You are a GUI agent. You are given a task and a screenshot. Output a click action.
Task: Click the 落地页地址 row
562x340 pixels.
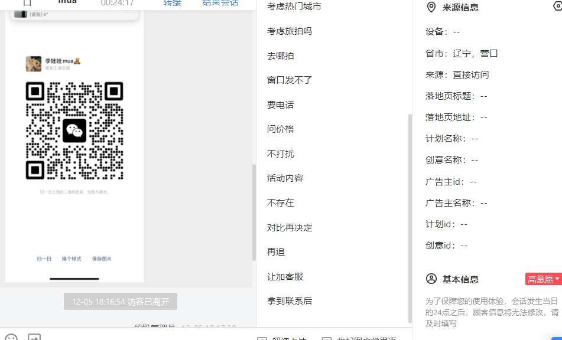456,117
